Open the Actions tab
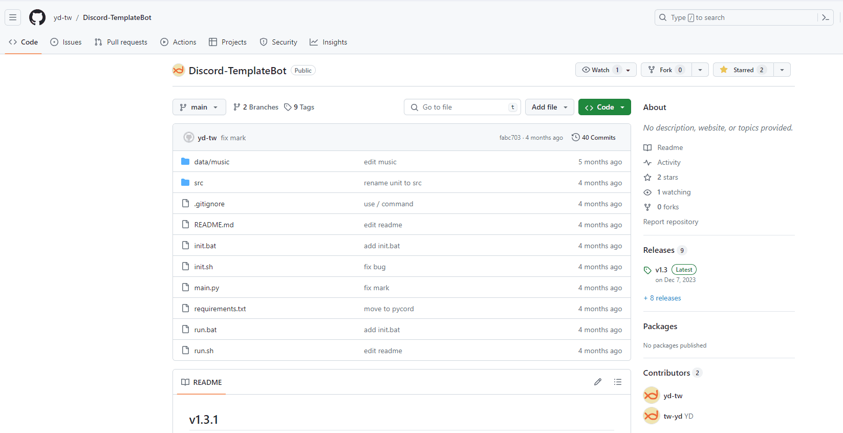This screenshot has width=843, height=433. (x=178, y=42)
